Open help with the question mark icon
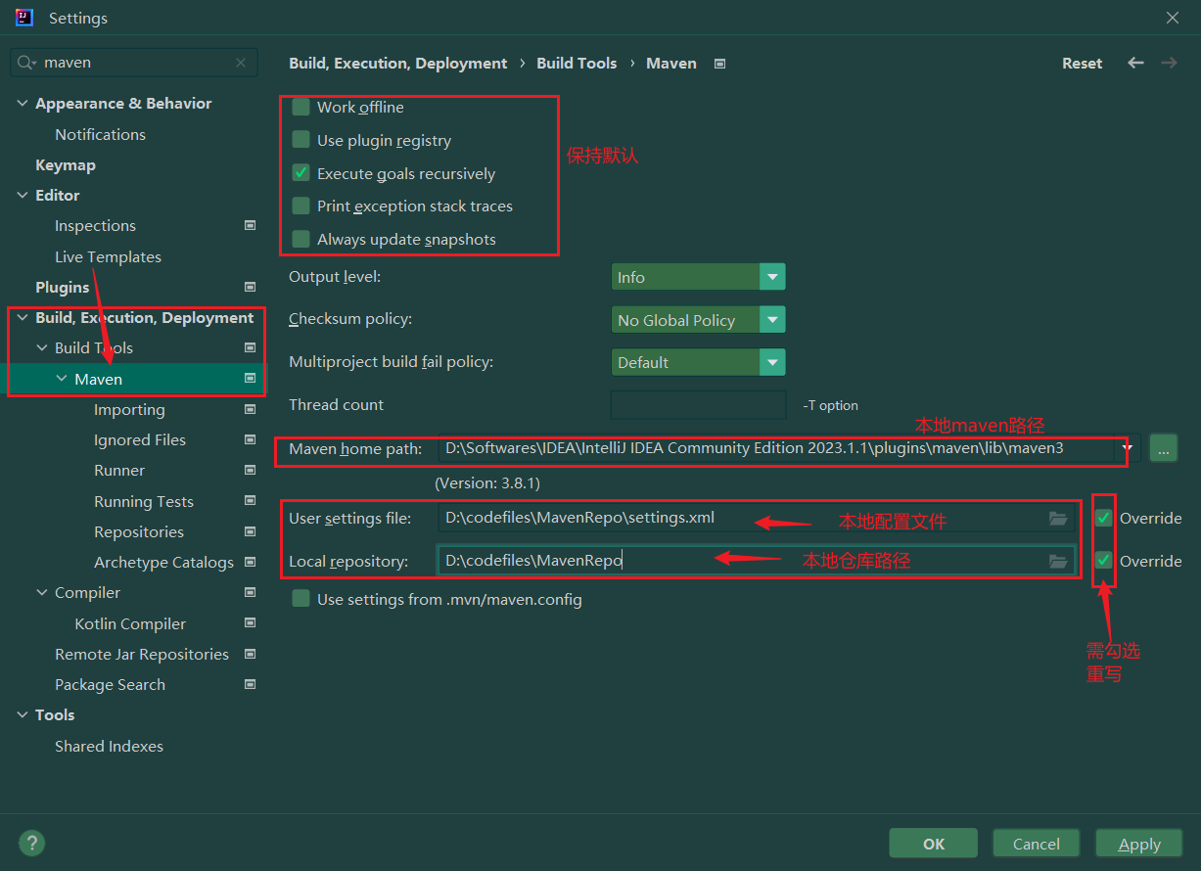 click(x=31, y=843)
